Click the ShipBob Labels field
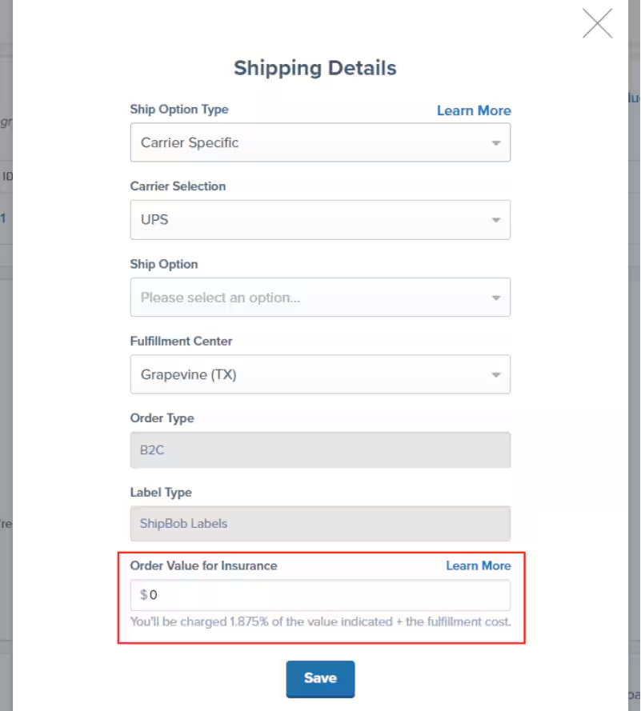This screenshot has height=711, width=641. point(320,523)
